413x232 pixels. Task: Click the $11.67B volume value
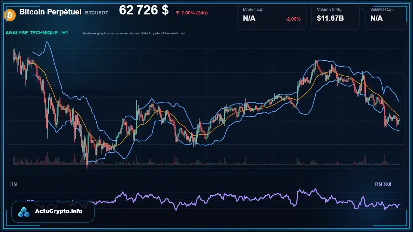(x=330, y=19)
